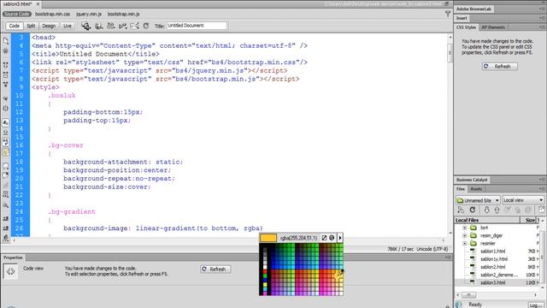The image size is (547, 308).
Task: Click the code view icon in Properties
Action: pos(10,271)
